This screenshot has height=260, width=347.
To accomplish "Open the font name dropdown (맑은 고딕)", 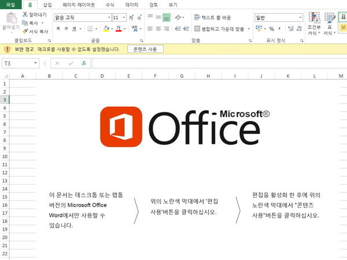I will 109,17.
